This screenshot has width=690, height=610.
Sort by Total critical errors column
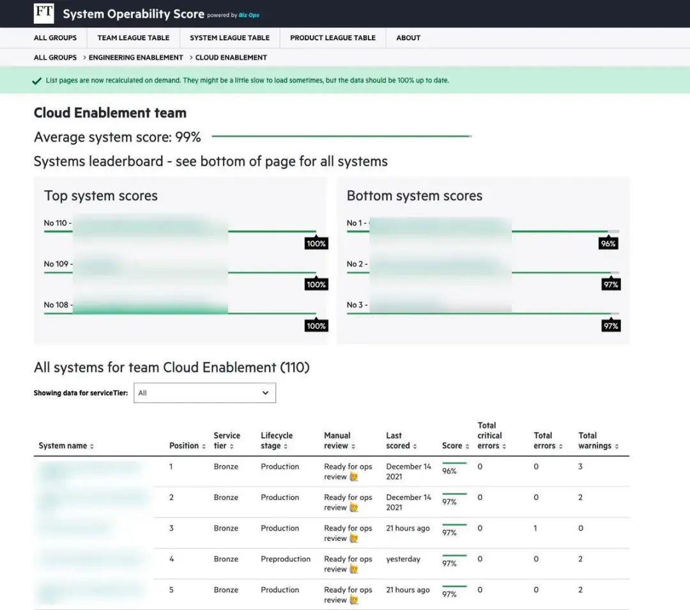pos(491,435)
